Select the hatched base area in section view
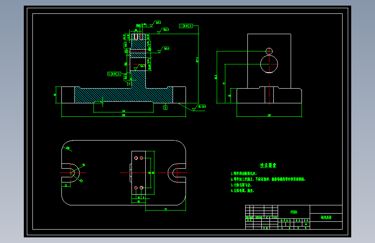The image size is (375, 243). tap(123, 95)
